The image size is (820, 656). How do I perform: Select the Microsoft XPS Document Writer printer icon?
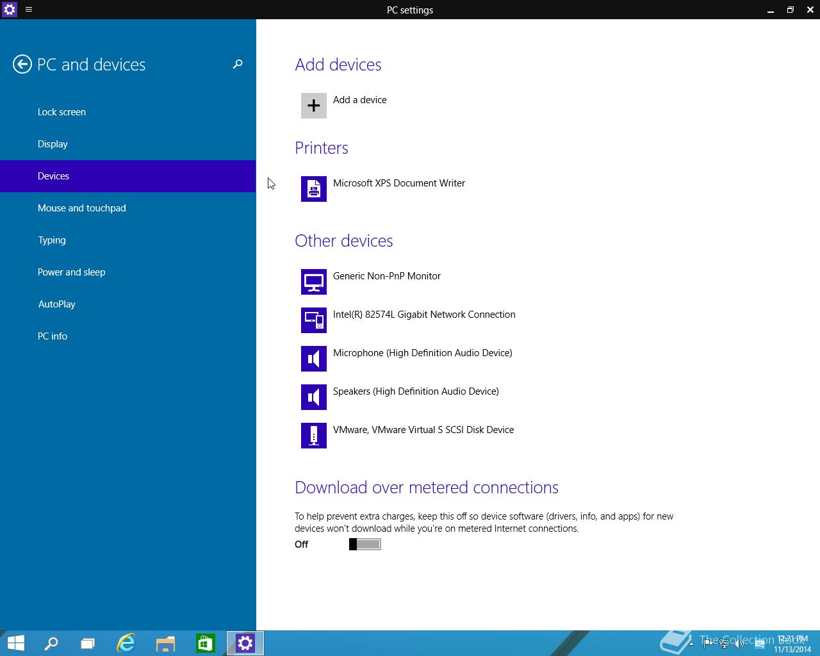[x=314, y=189]
